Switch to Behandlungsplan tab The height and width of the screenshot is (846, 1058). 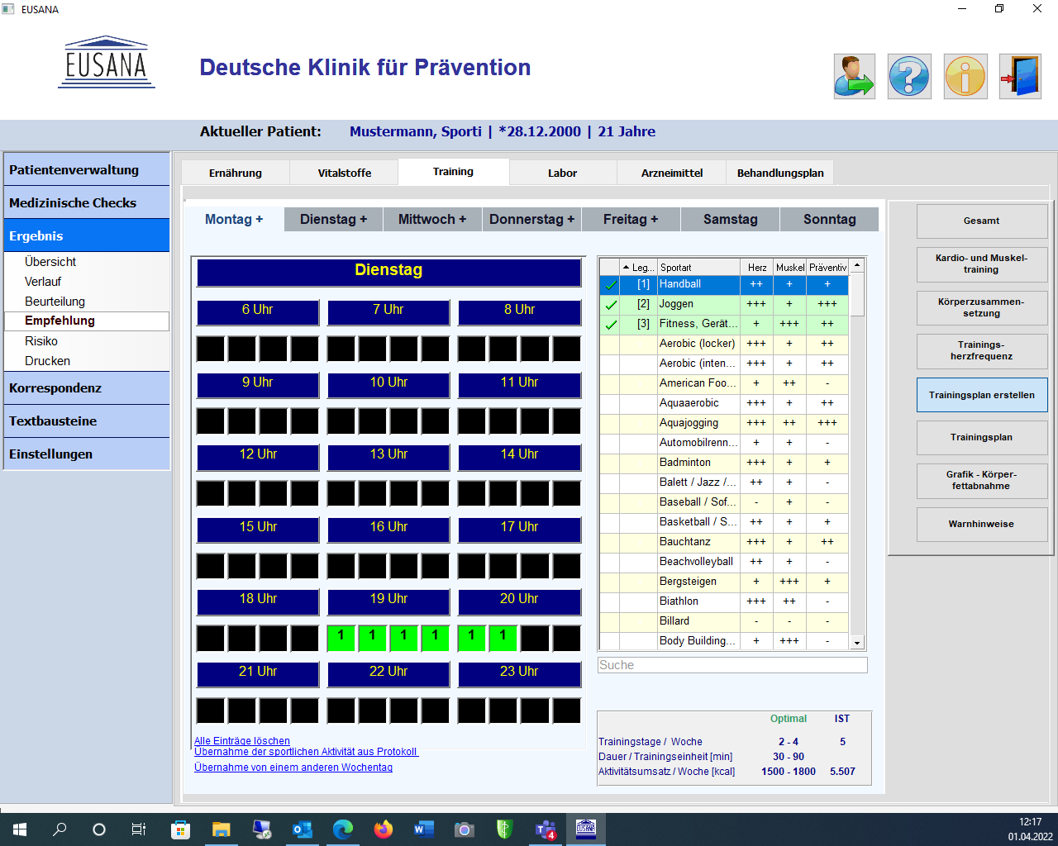click(x=780, y=173)
